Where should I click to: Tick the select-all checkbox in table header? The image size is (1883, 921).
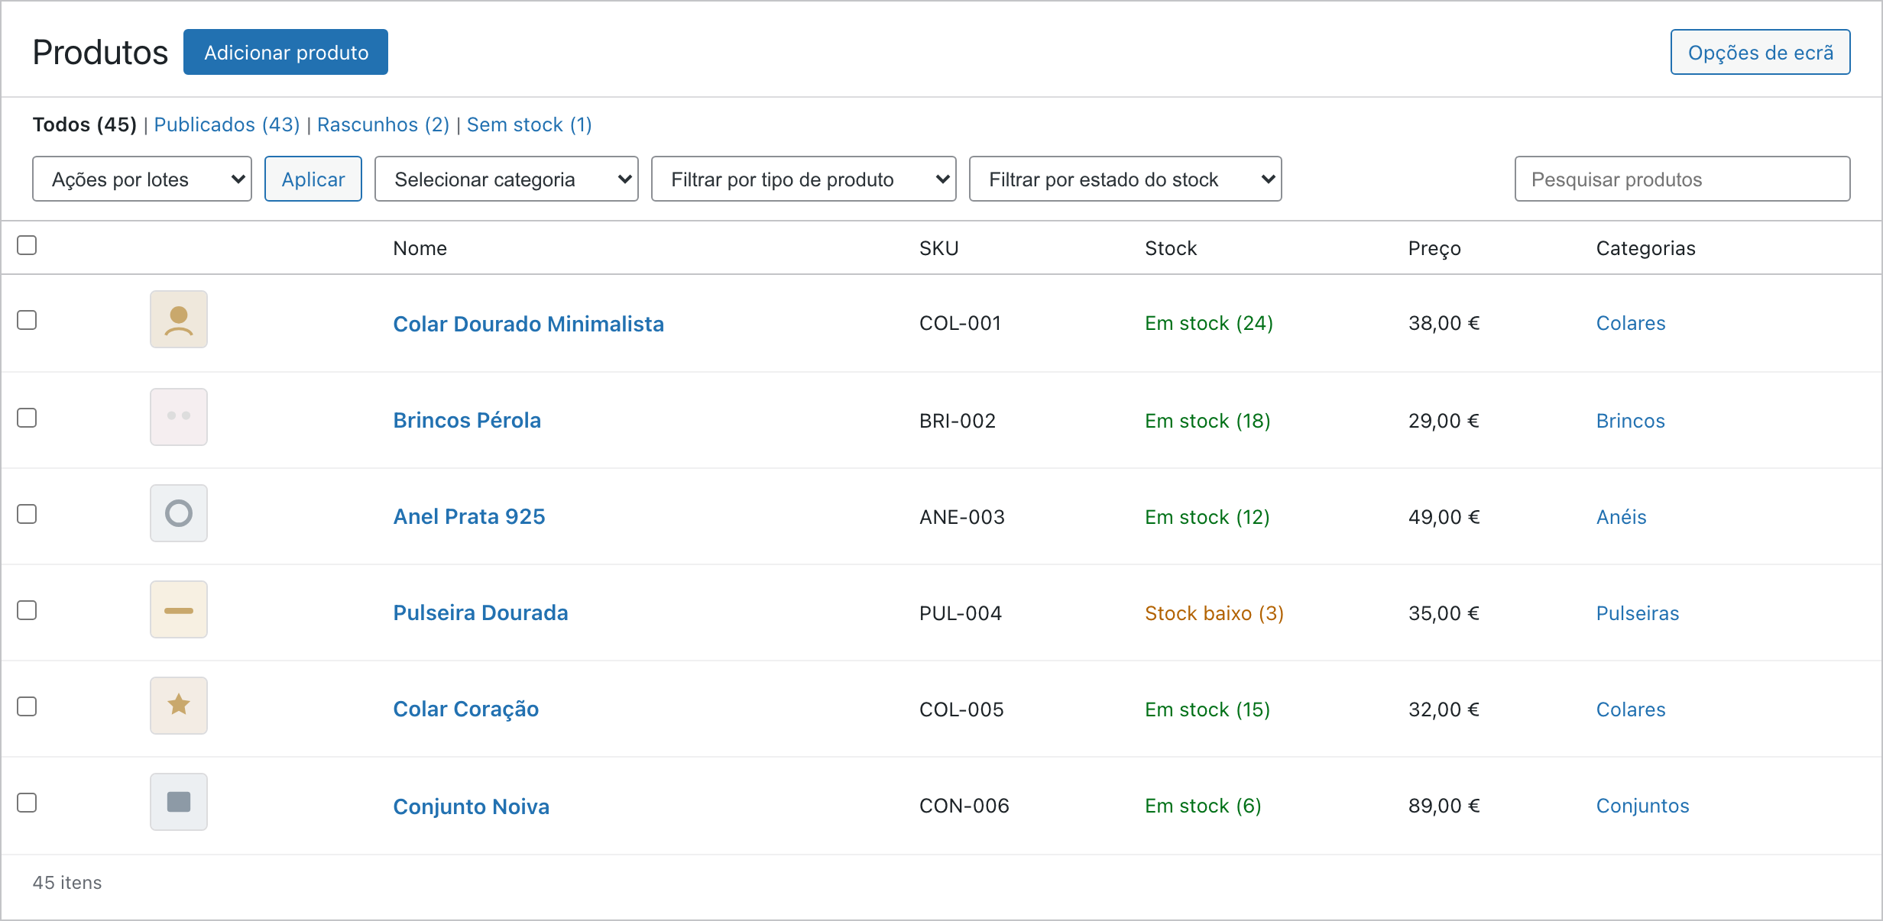[27, 245]
